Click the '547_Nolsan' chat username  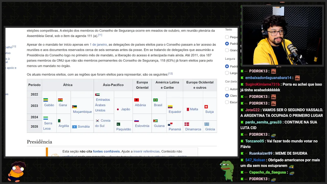(255, 160)
